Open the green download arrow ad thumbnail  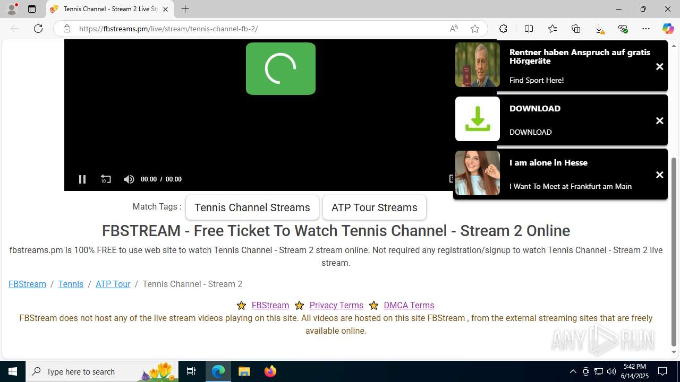click(x=478, y=119)
